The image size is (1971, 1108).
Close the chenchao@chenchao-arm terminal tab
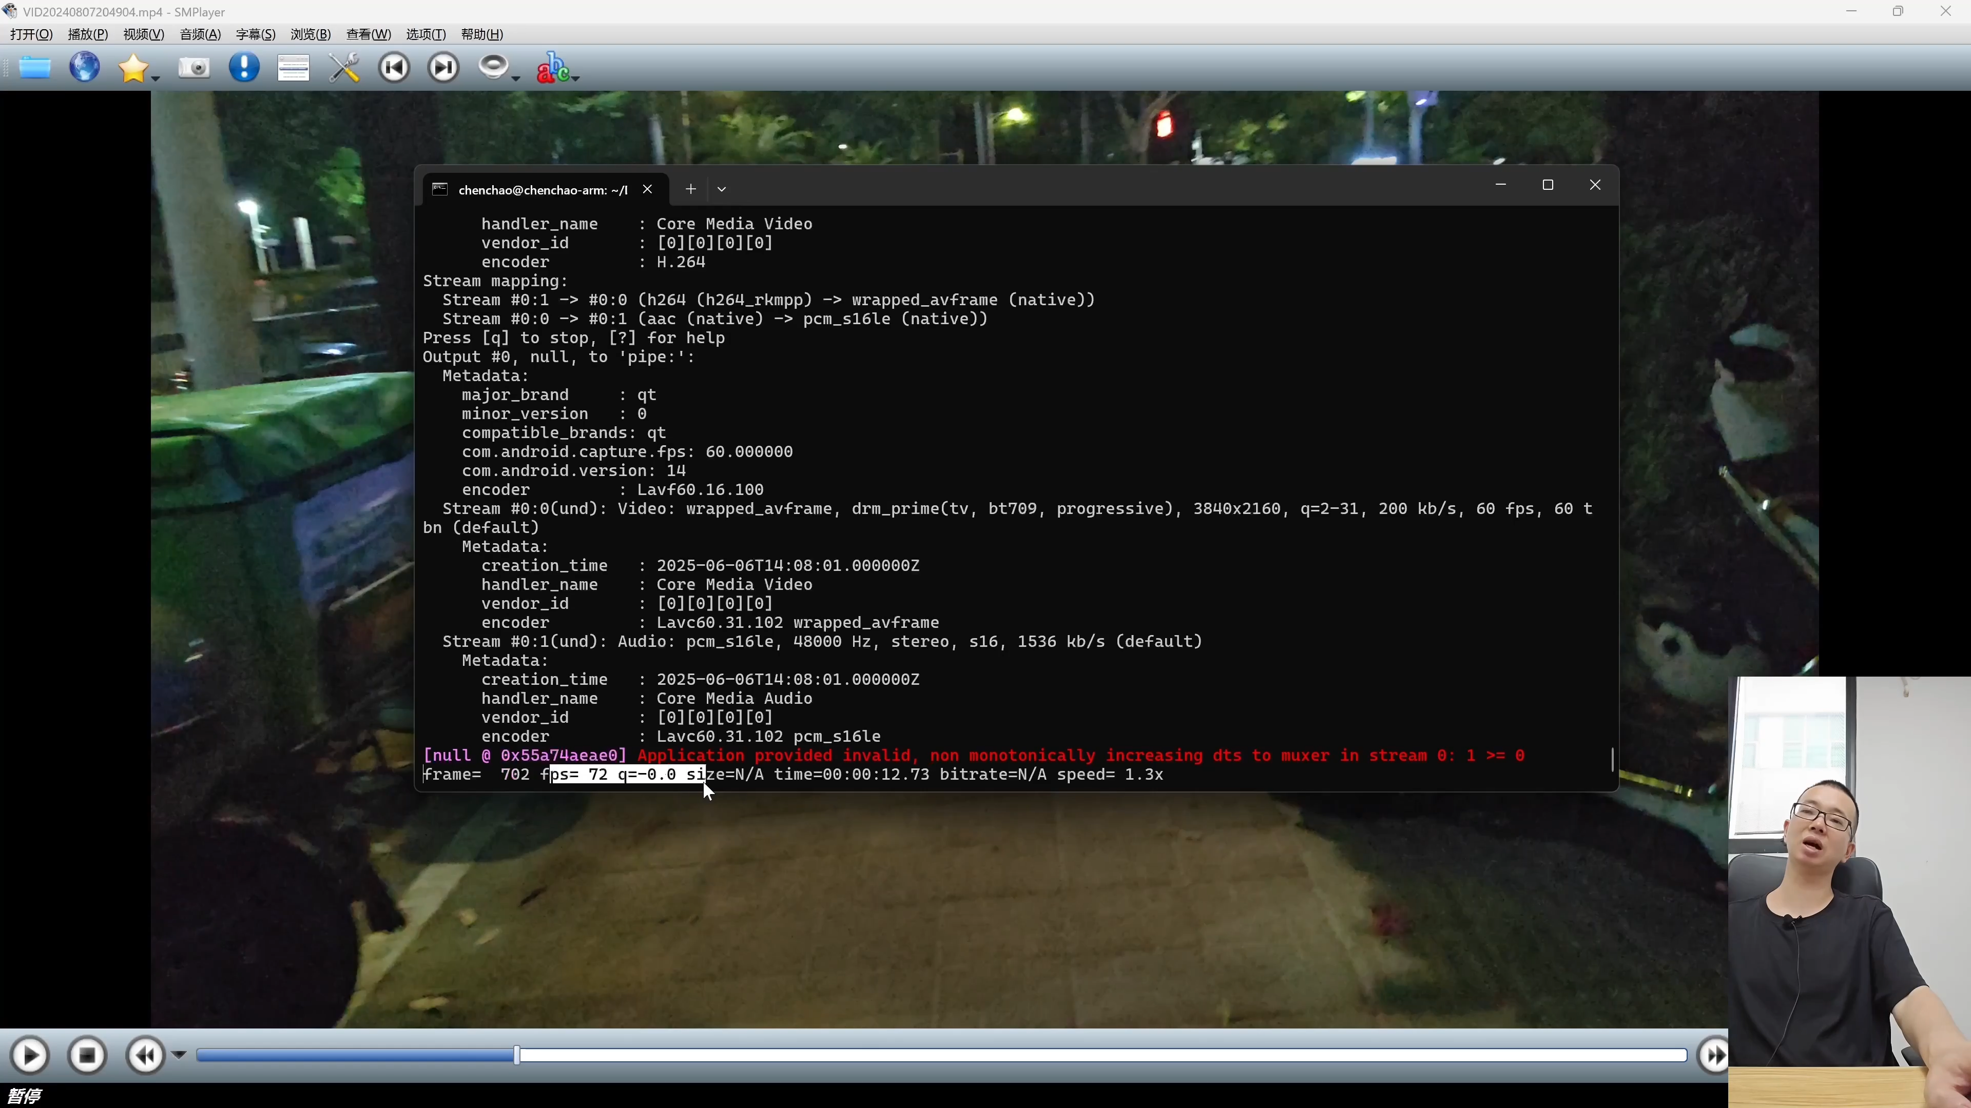point(647,189)
